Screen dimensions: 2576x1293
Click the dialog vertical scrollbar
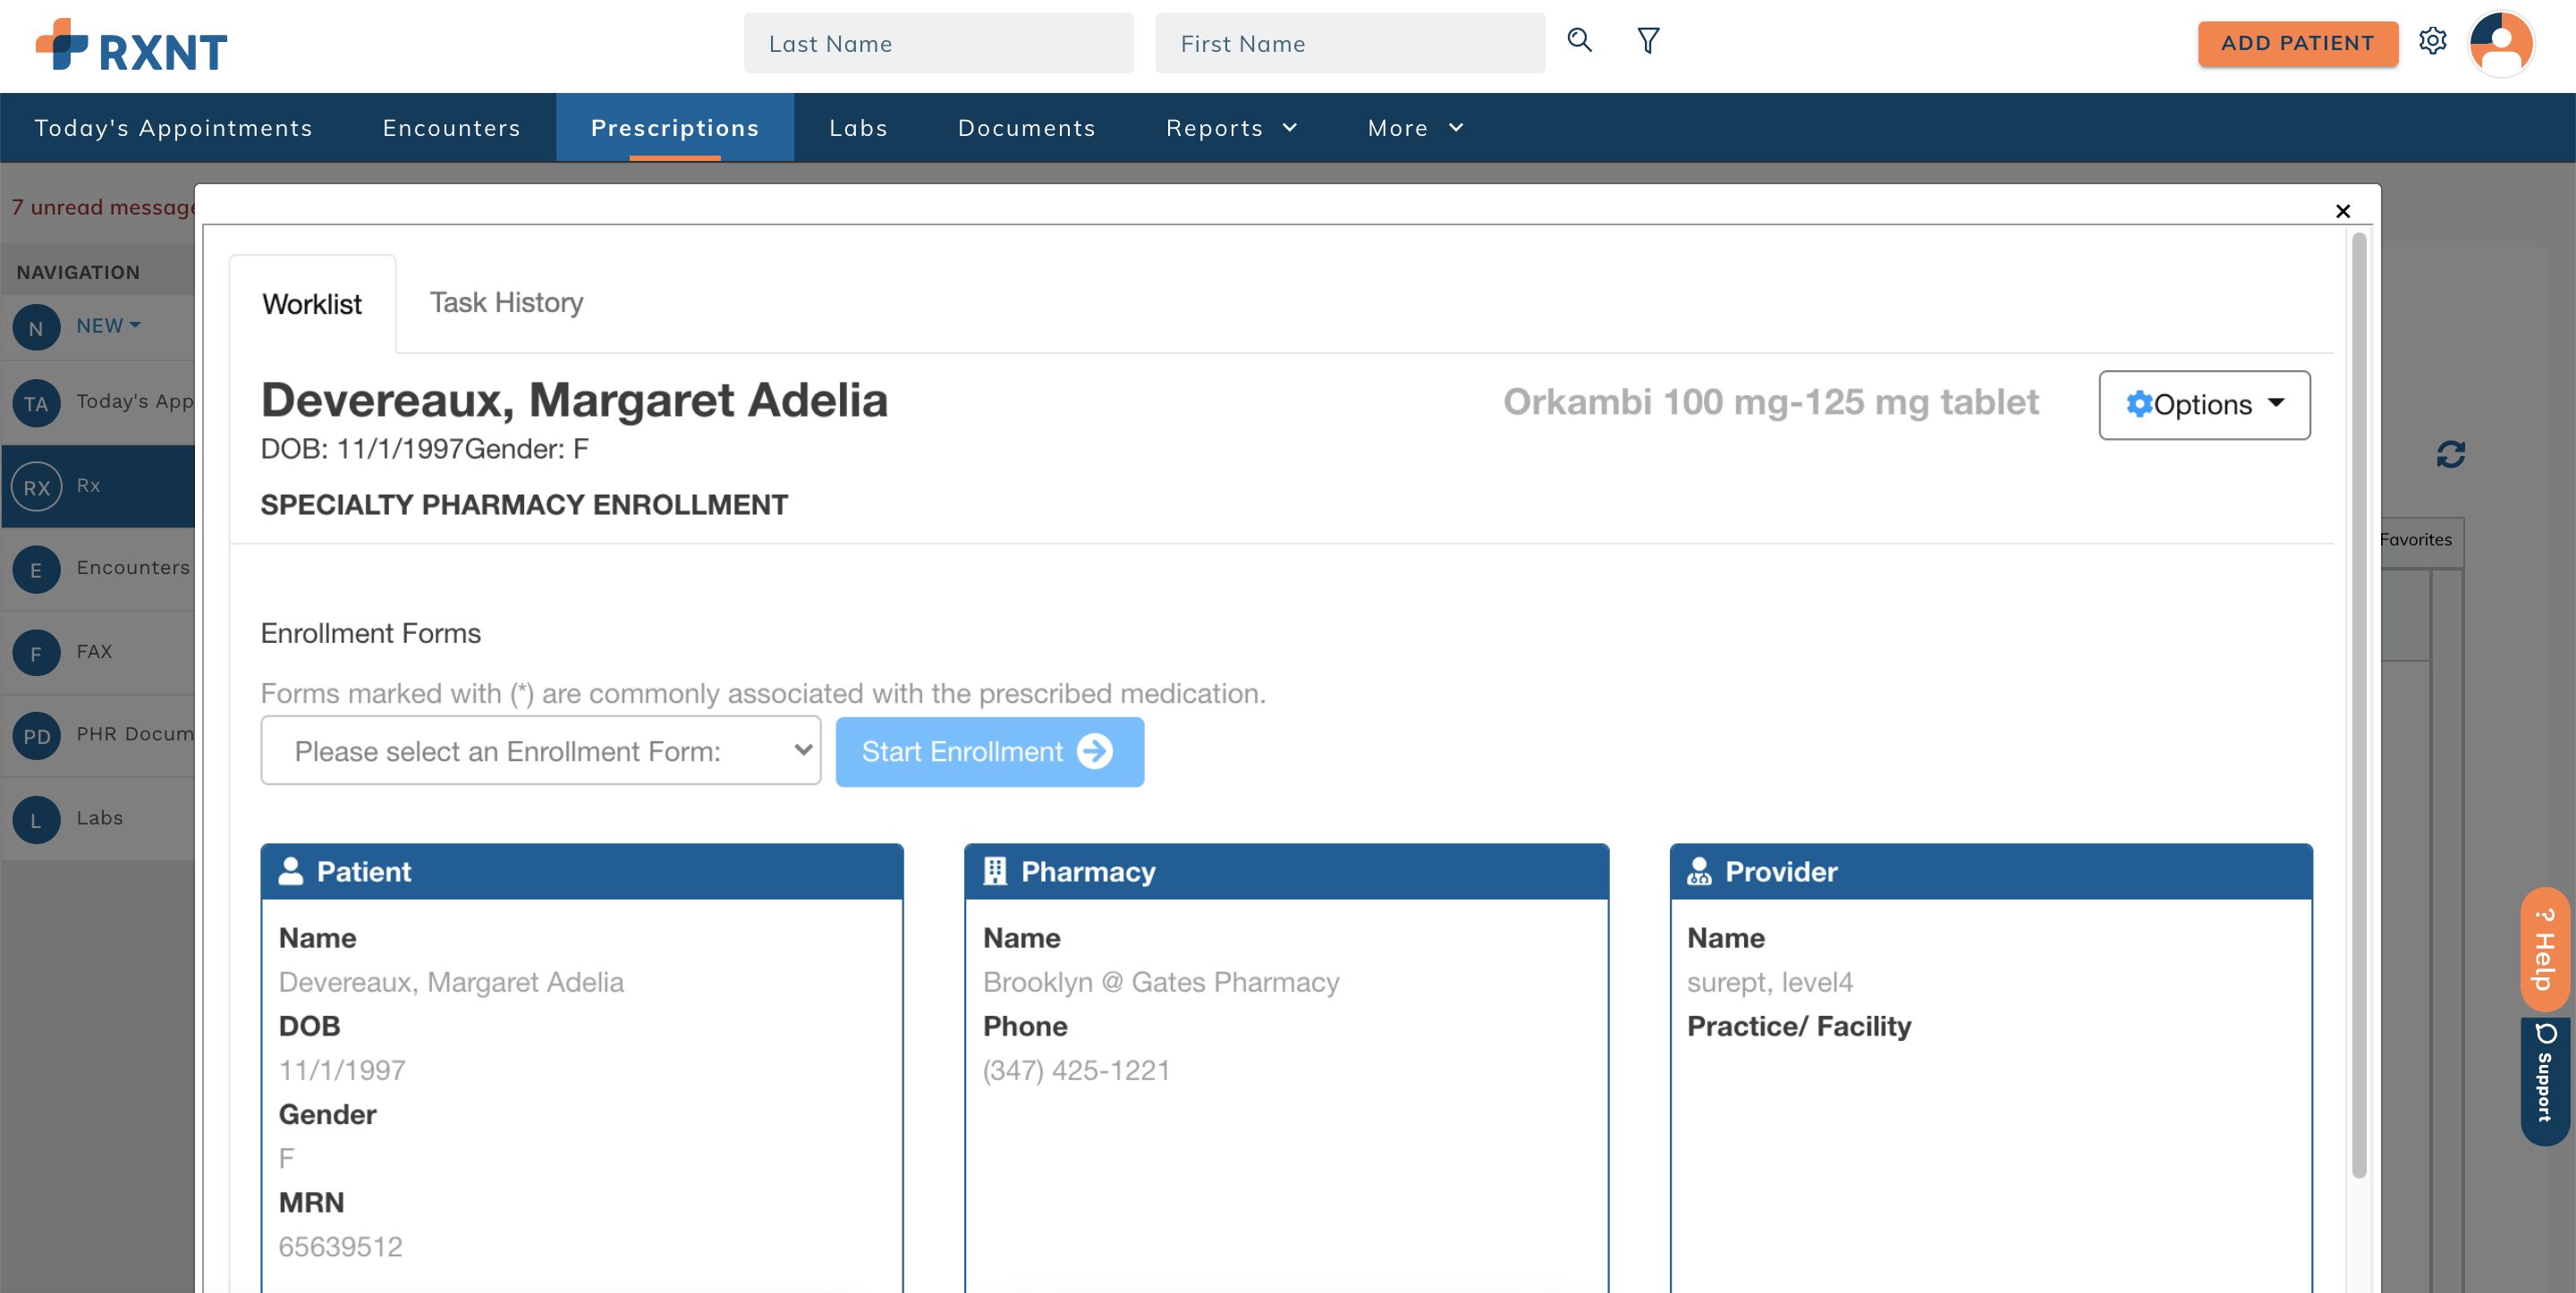[2358, 706]
